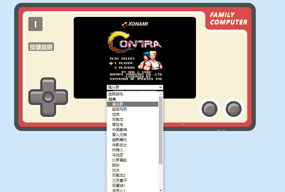Click the center of the D-pad
The width and height of the screenshot is (285, 192).
click(x=48, y=97)
